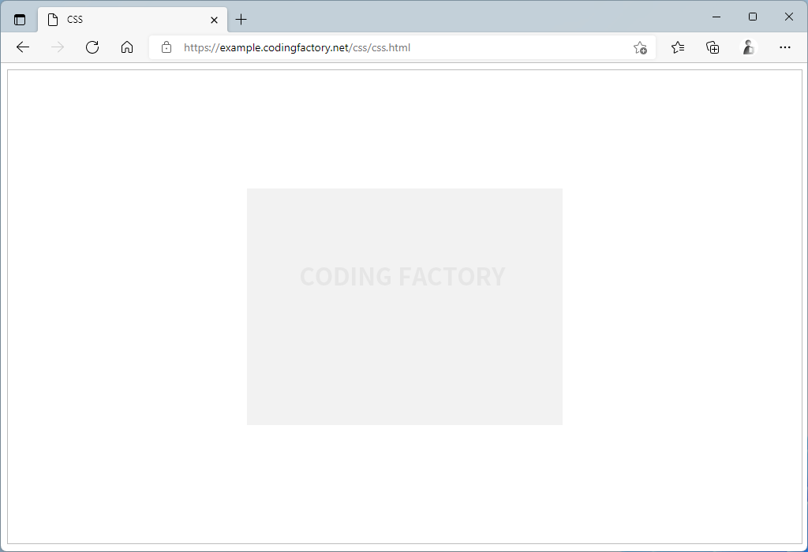Click the address bar URL field
This screenshot has height=552, width=808.
tap(402, 47)
